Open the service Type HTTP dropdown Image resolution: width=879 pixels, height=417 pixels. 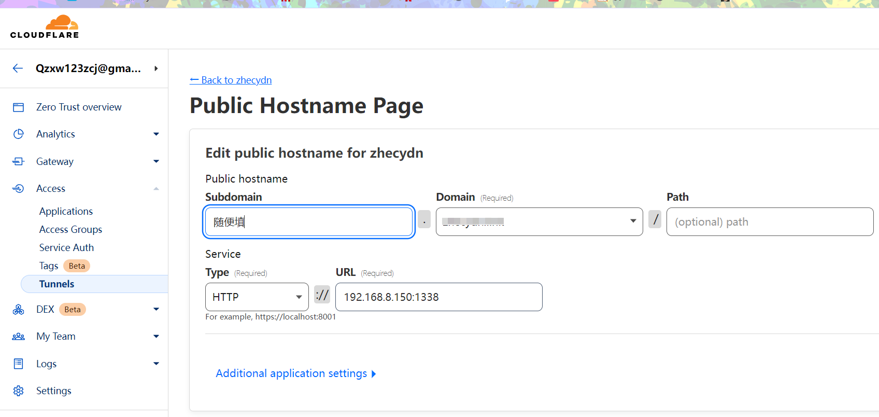257,297
